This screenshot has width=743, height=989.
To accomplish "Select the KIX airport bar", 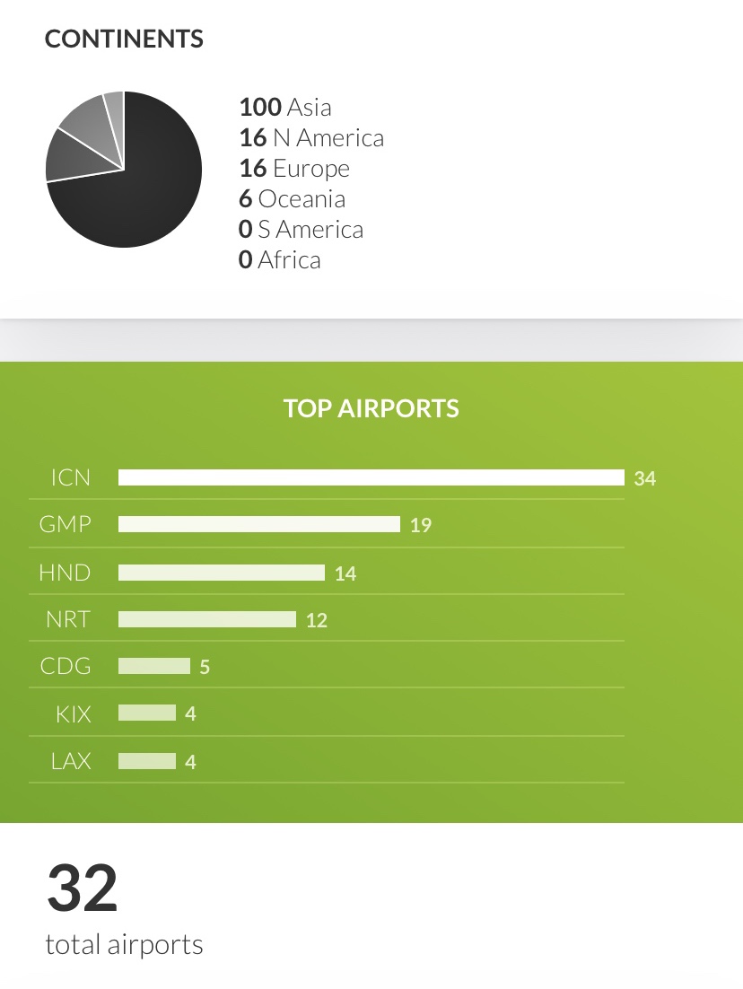I will click(x=147, y=713).
